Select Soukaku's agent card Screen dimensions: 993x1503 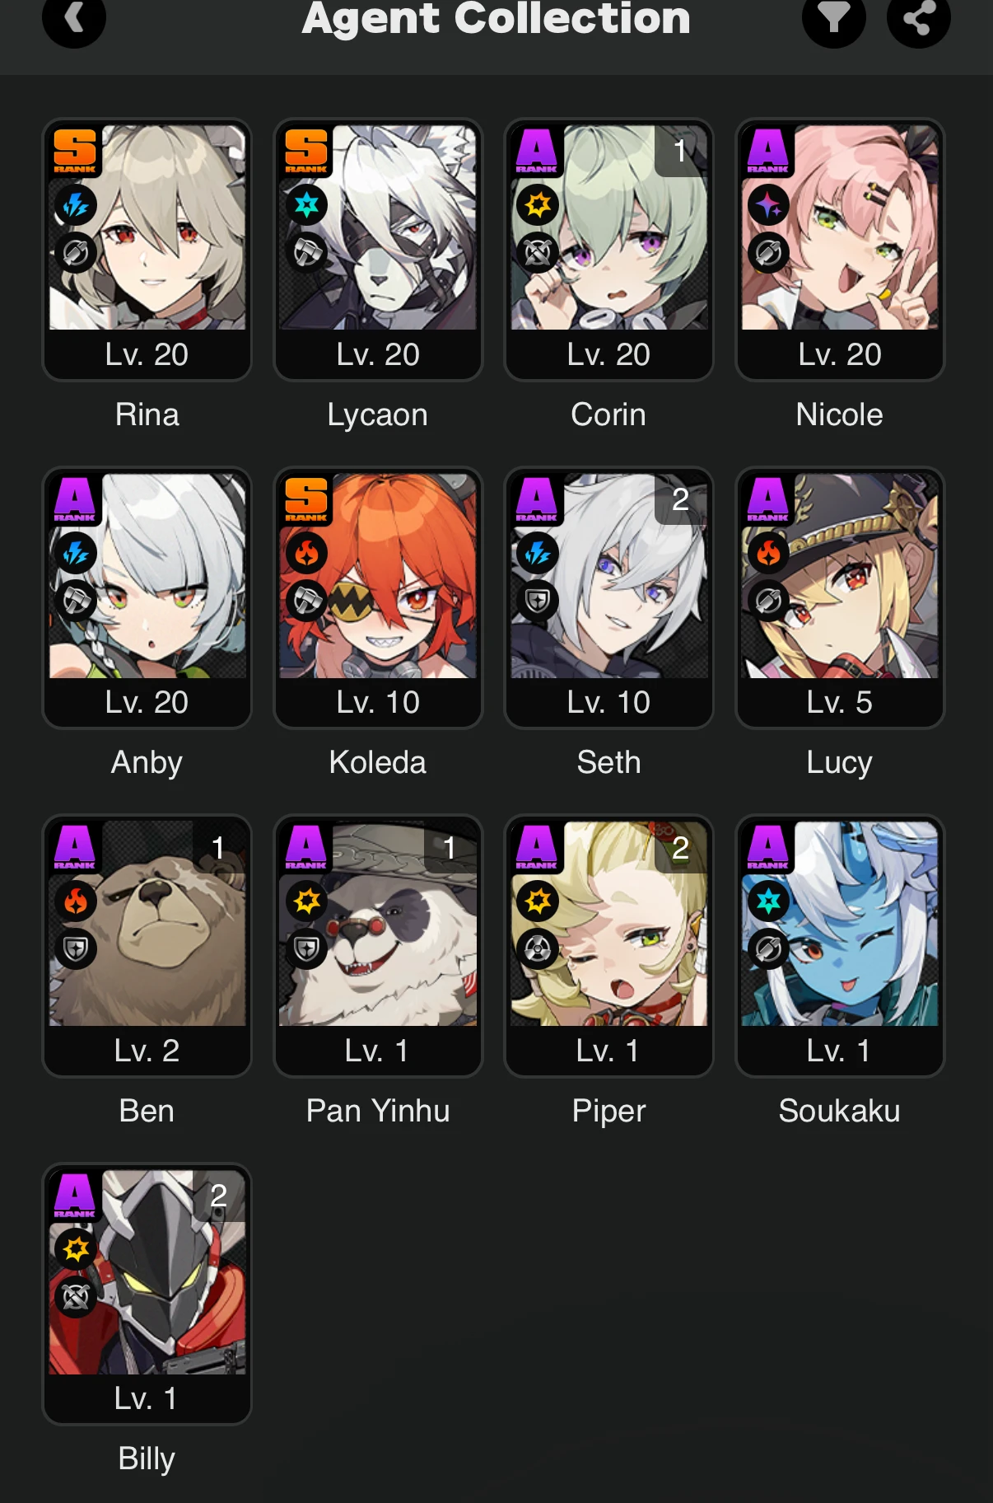[840, 946]
